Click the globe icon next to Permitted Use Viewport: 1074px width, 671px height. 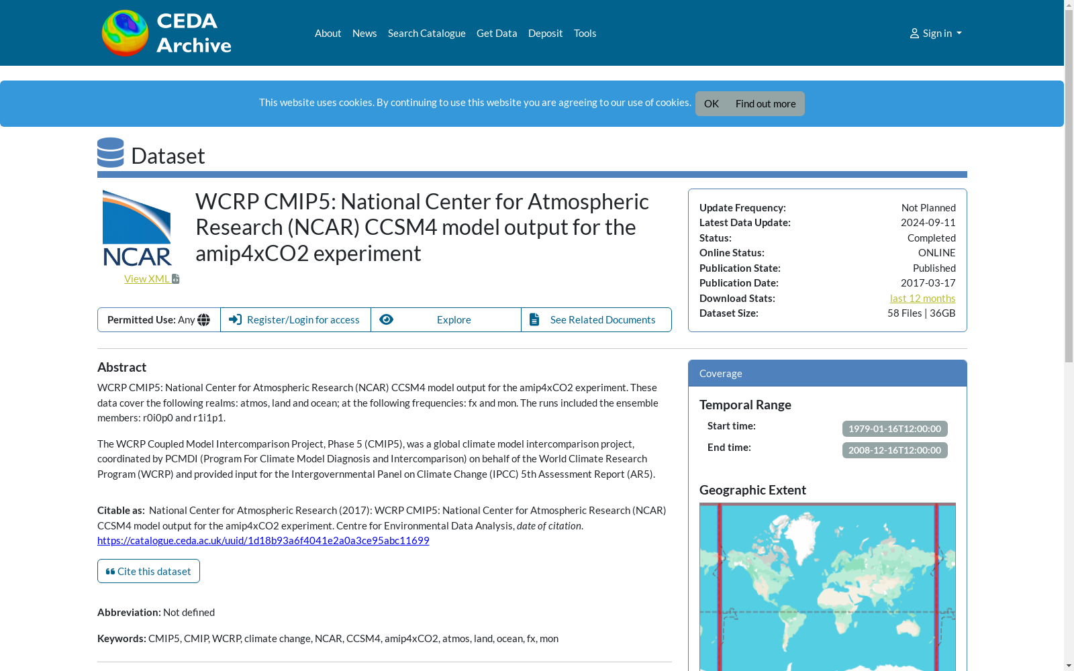tap(204, 320)
